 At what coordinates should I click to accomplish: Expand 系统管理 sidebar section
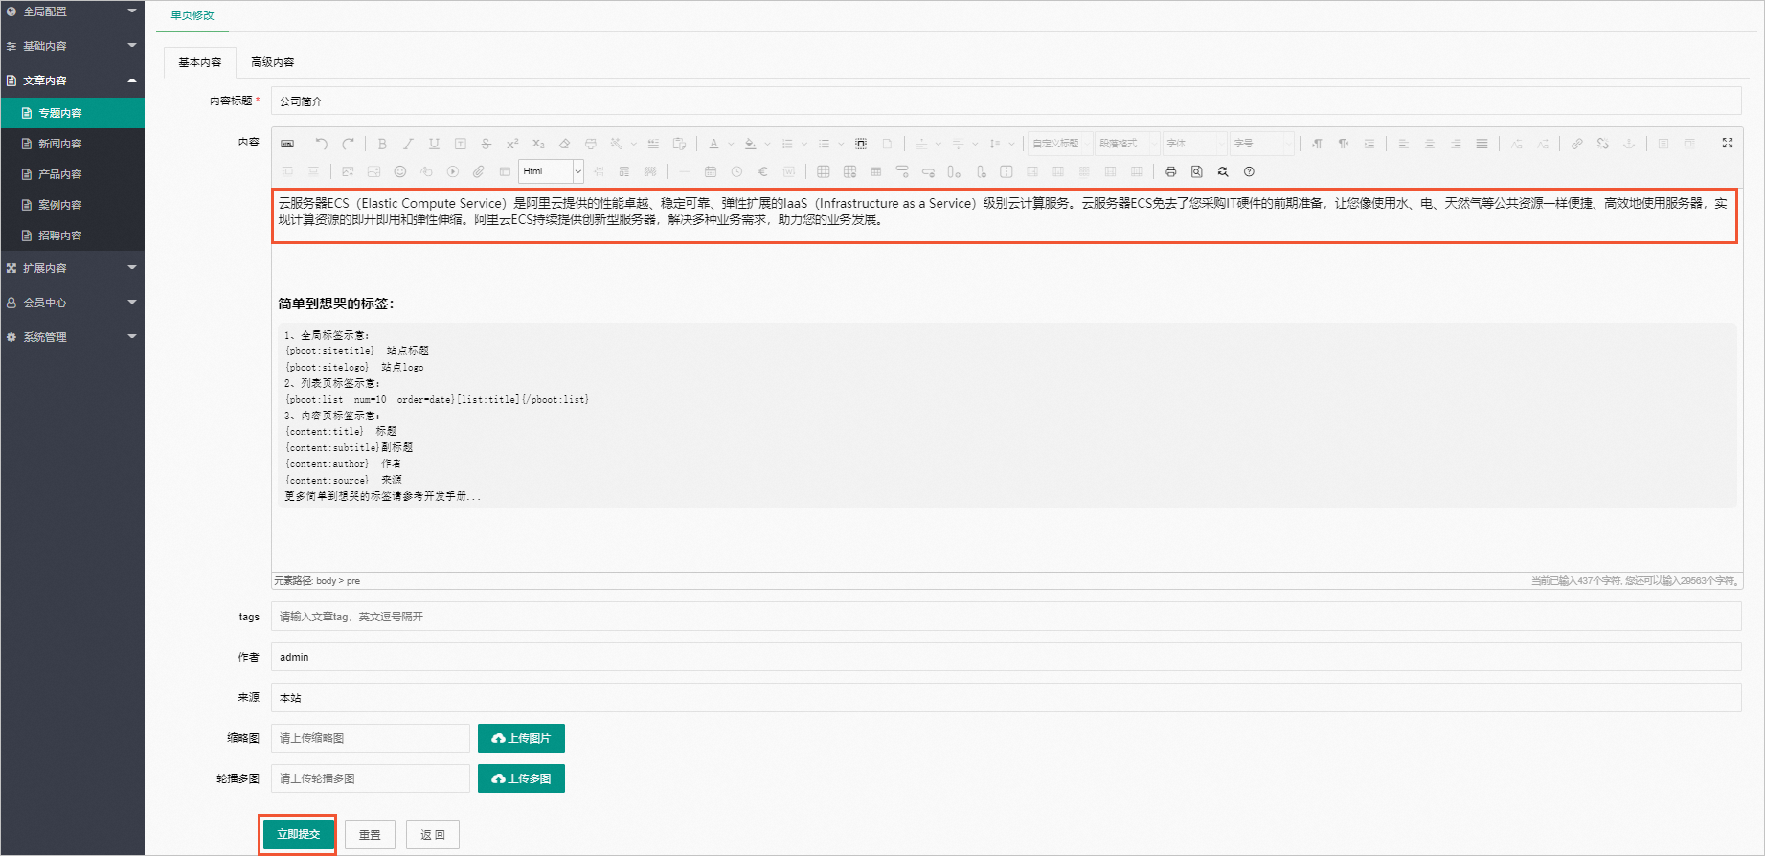coord(73,337)
